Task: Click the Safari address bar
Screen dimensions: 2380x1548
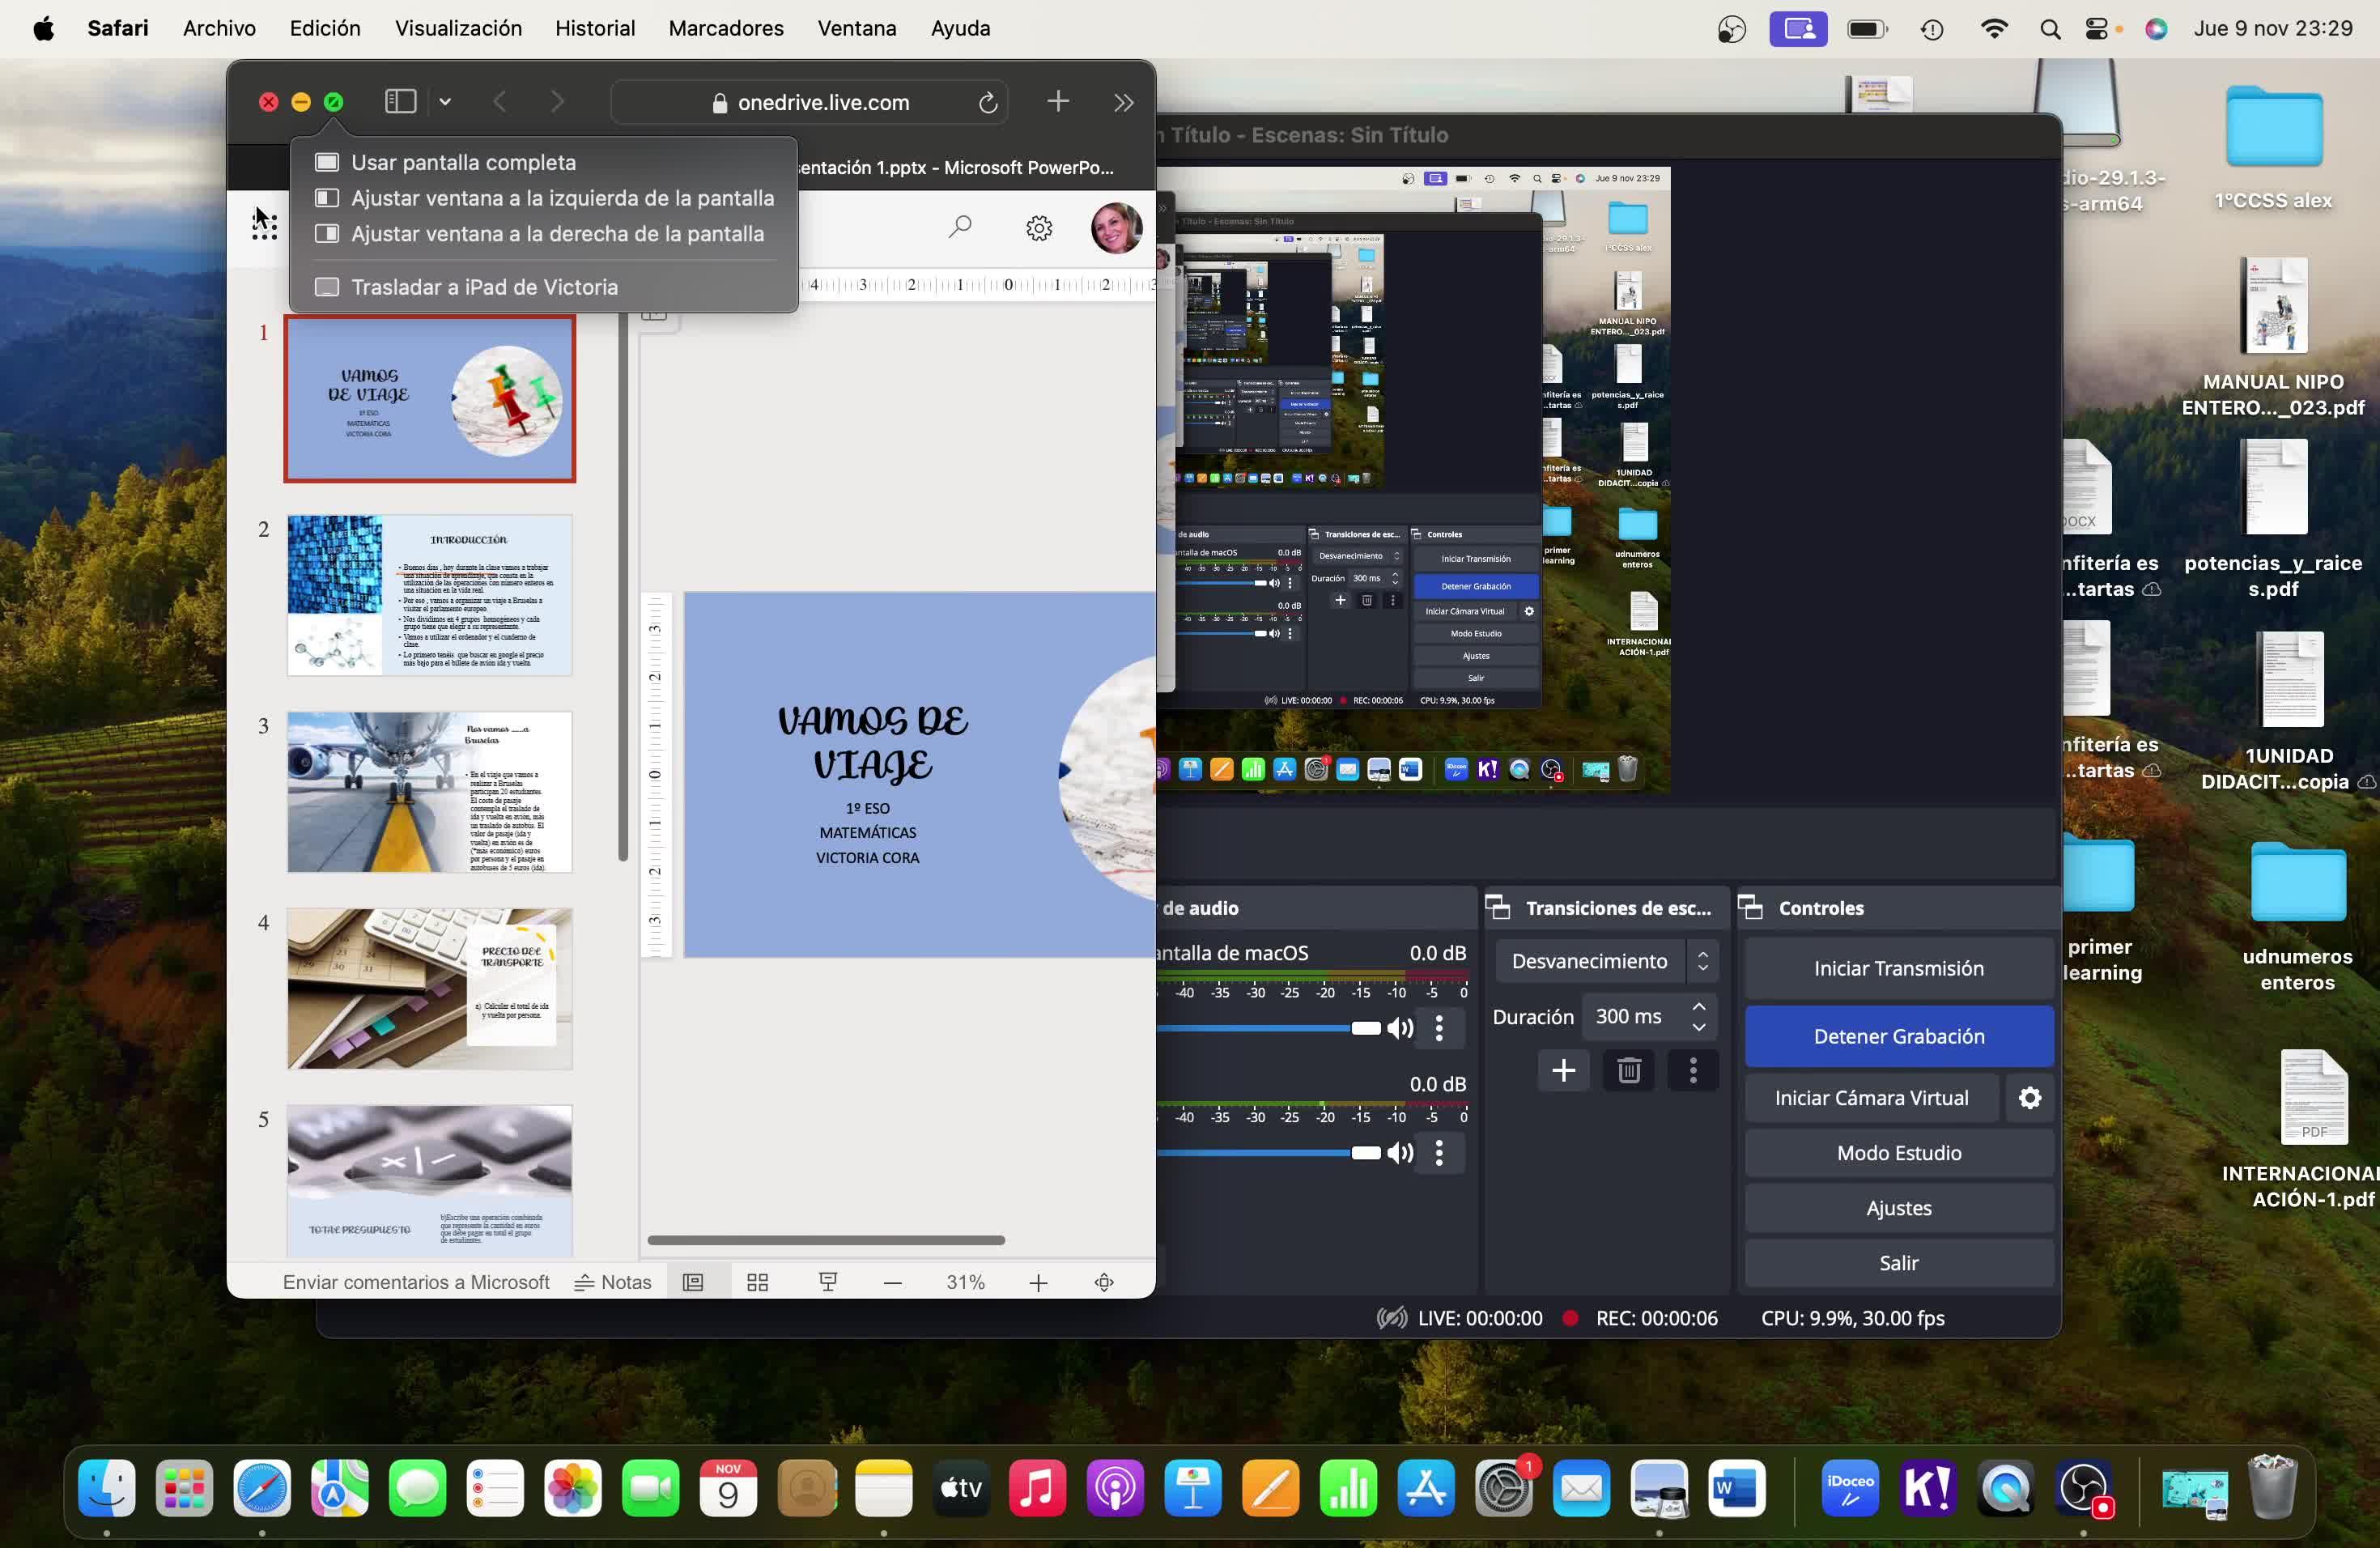Action: [x=809, y=102]
